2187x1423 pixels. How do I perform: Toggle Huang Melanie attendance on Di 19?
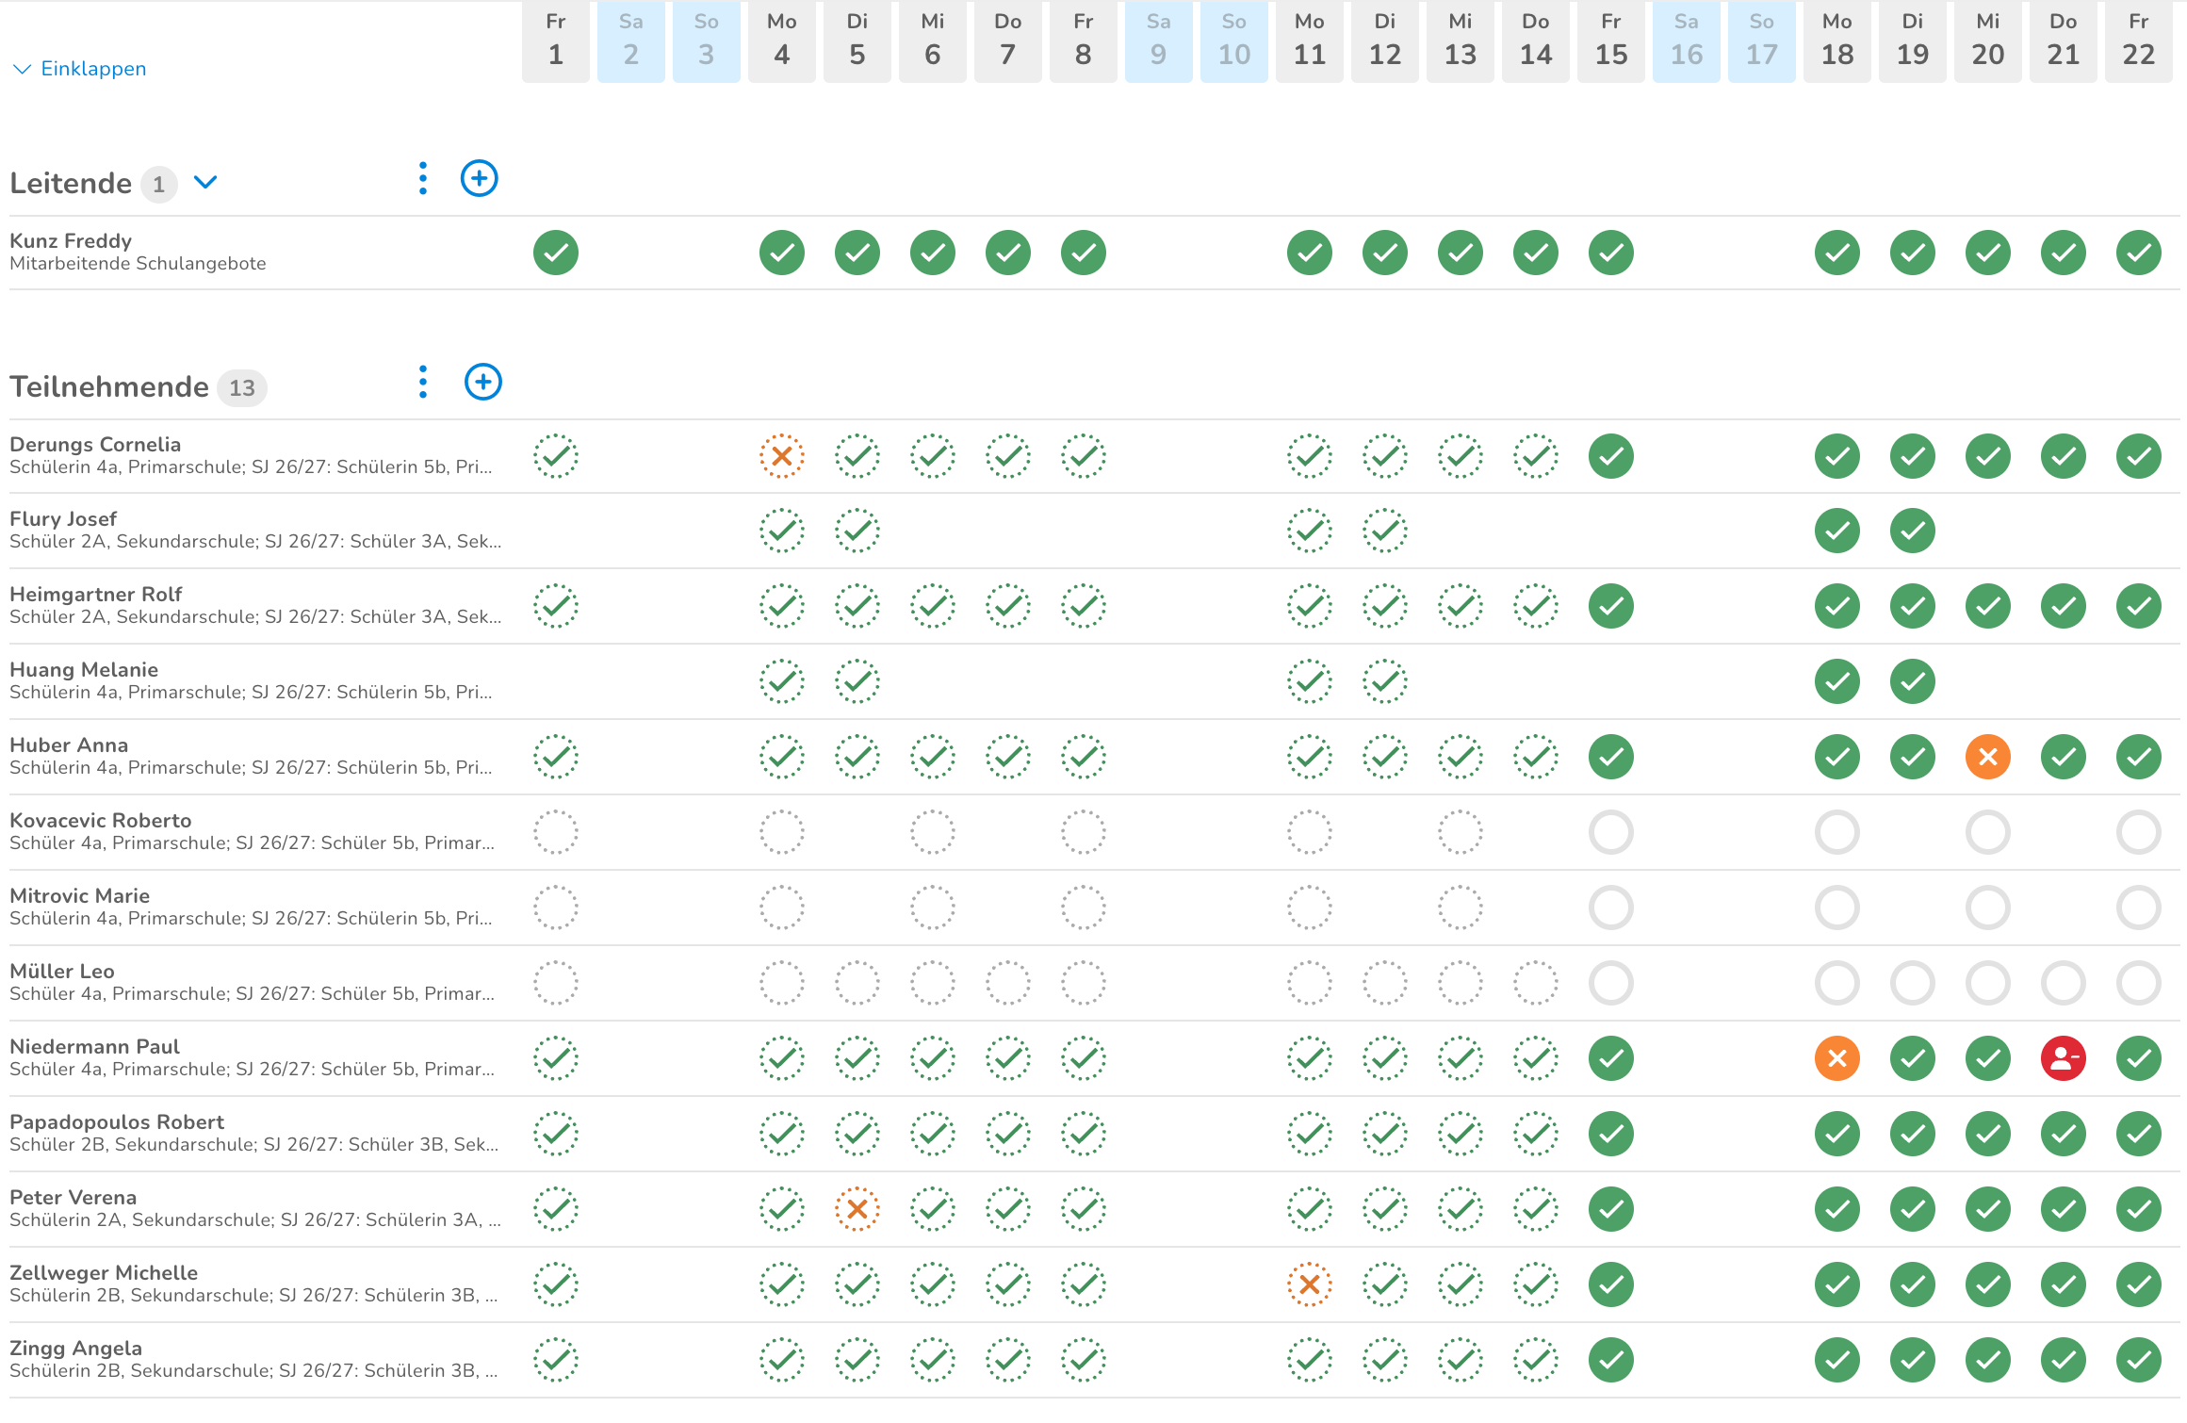[1913, 681]
